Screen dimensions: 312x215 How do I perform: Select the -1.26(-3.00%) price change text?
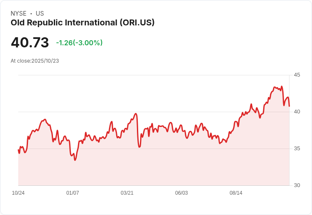tap(79, 43)
